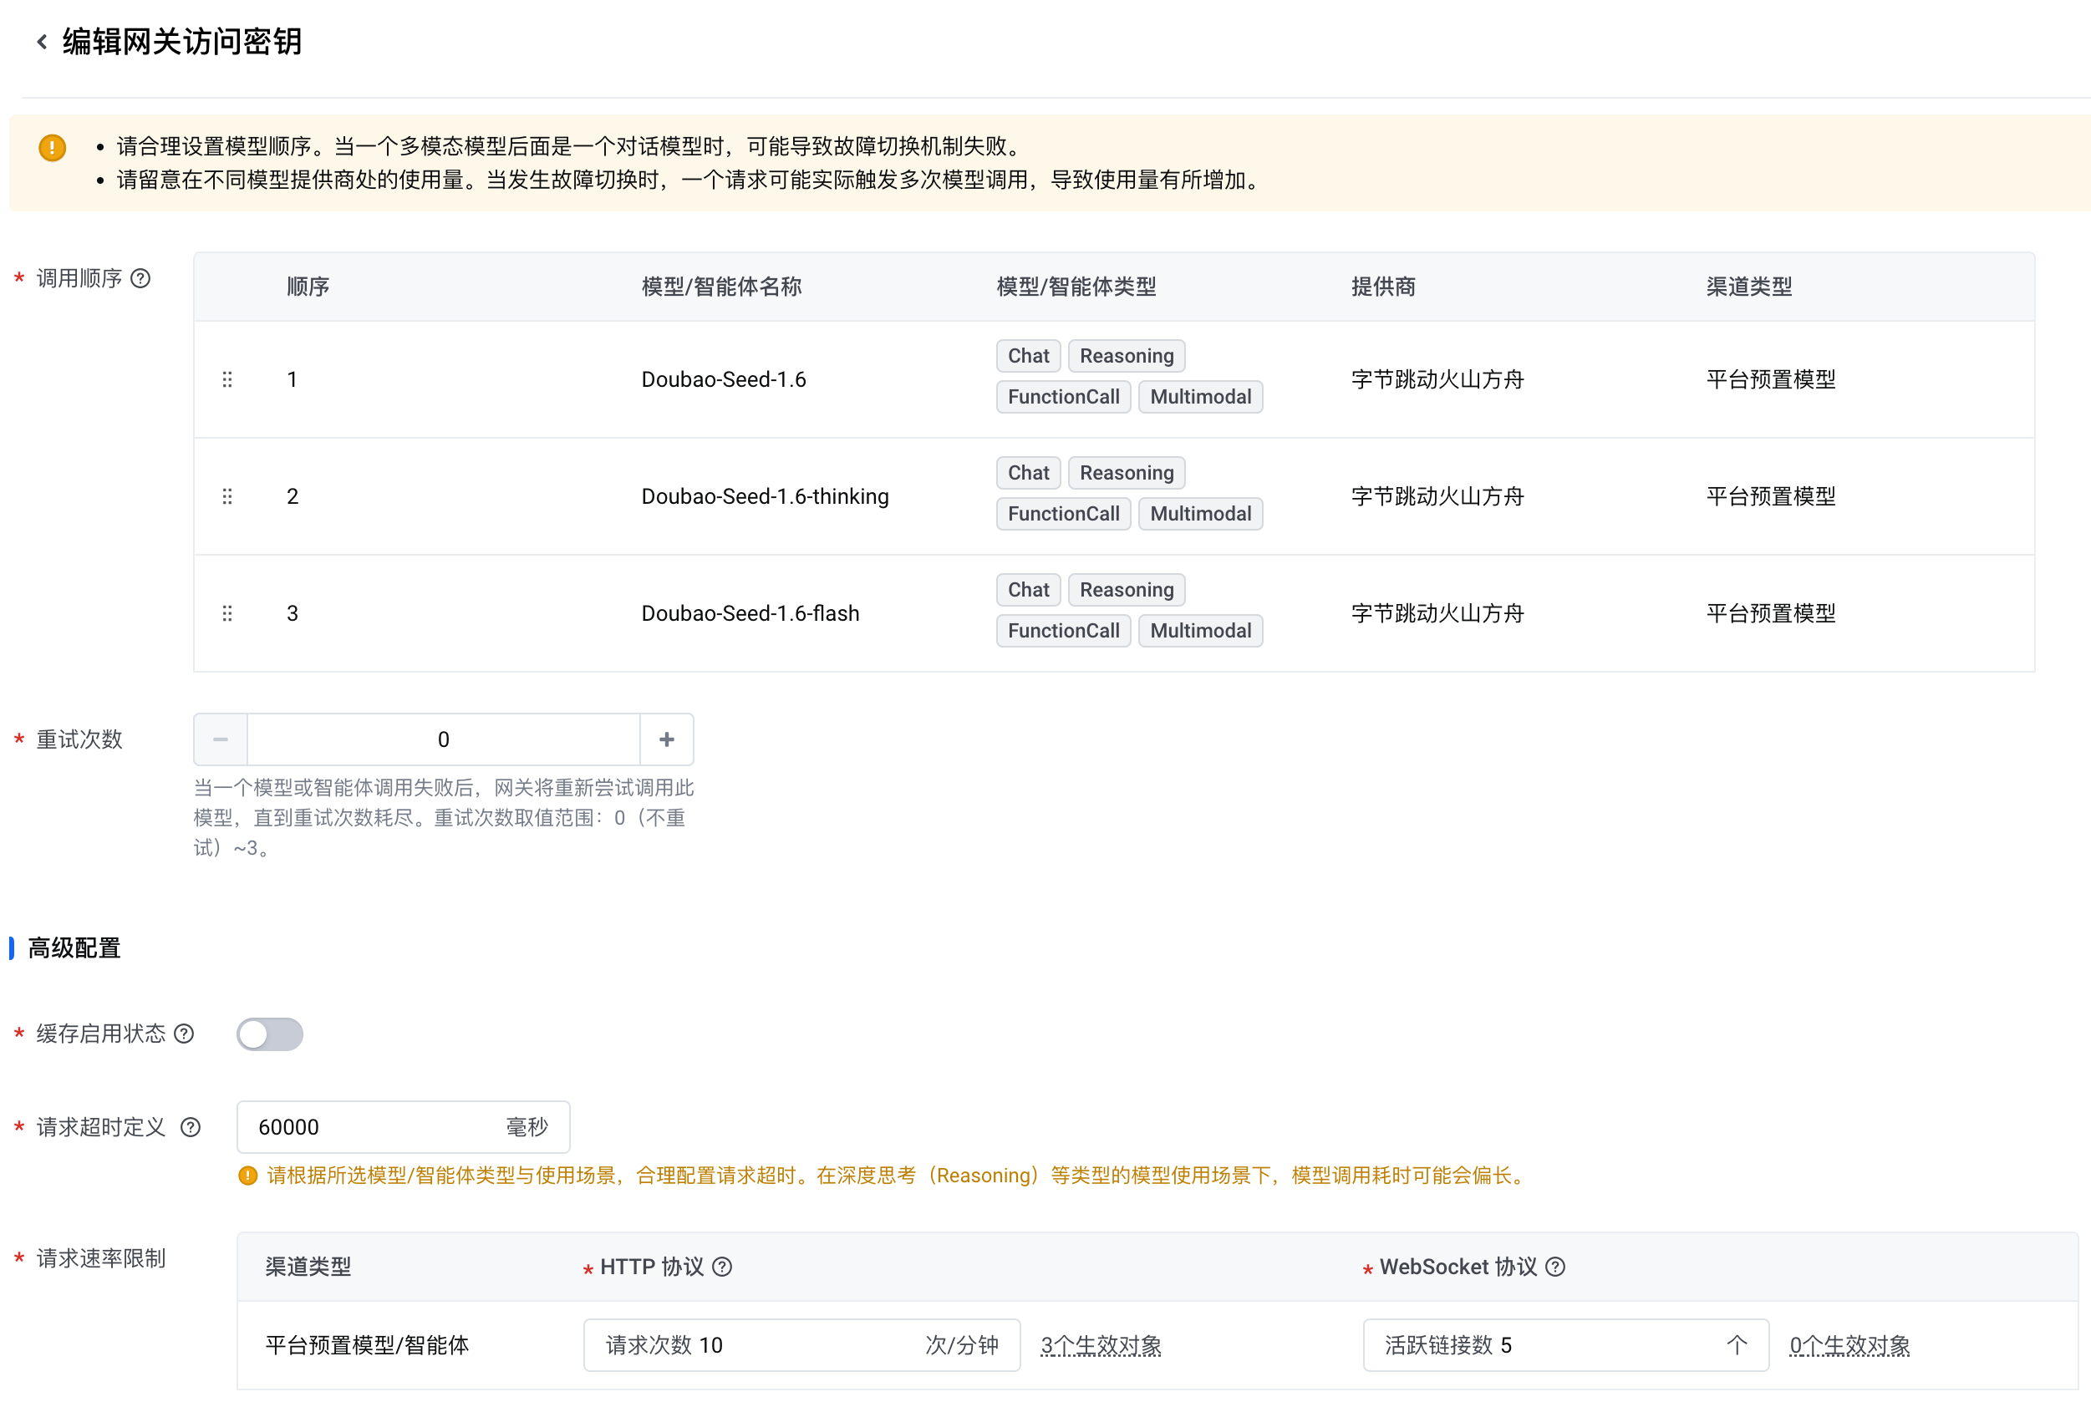Image resolution: width=2091 pixels, height=1402 pixels.
Task: Click the 重试次数 number field showing 0
Action: click(x=444, y=739)
